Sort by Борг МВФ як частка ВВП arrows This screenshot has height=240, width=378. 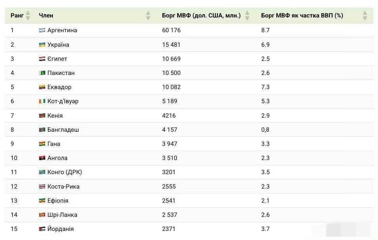365,16
